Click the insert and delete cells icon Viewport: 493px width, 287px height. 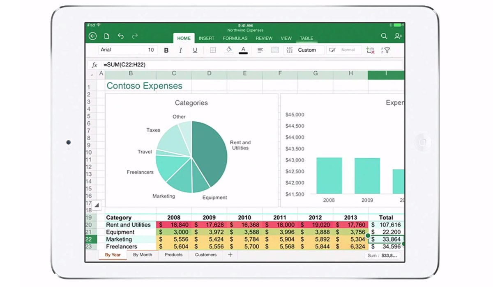[370, 50]
